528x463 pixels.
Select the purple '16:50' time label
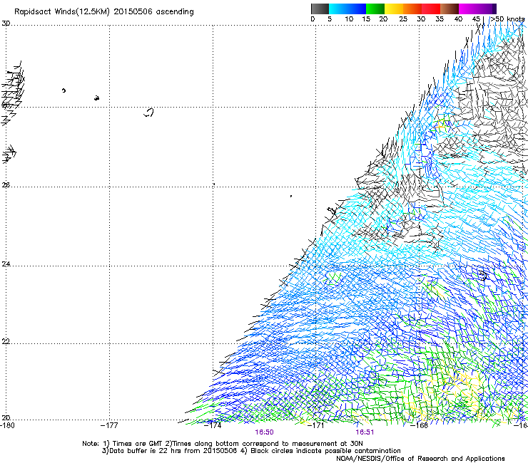[264, 432]
